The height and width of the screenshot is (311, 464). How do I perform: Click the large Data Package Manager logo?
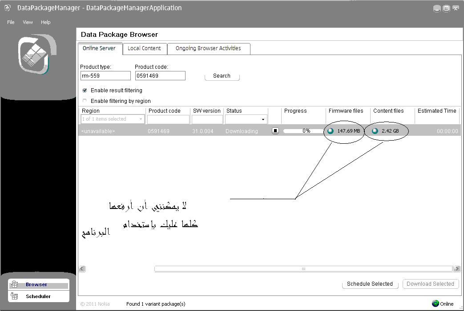pos(37,54)
